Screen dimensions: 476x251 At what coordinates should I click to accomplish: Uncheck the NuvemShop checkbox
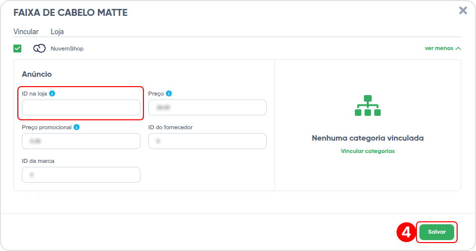click(x=17, y=49)
